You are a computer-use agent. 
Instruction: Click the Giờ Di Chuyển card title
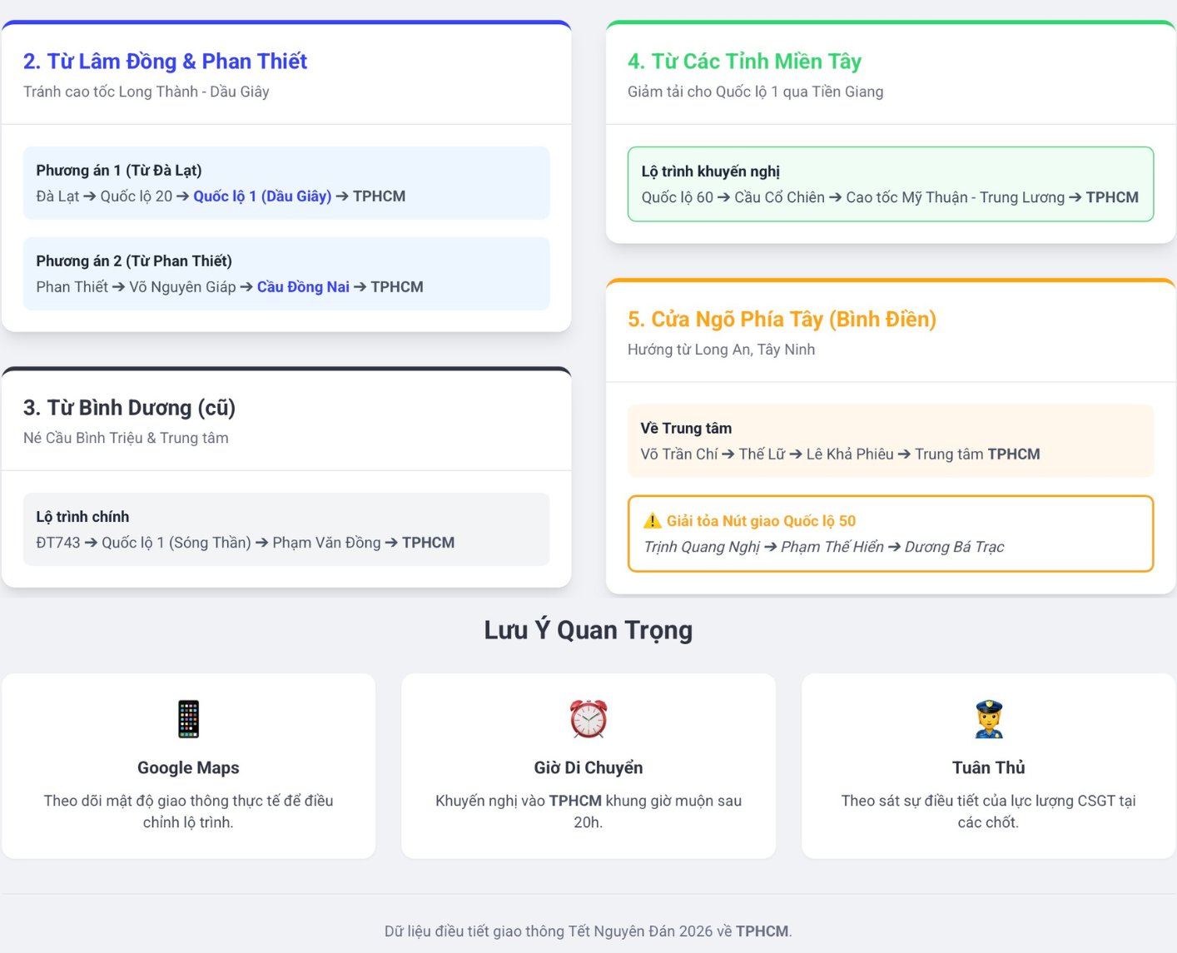(x=588, y=767)
